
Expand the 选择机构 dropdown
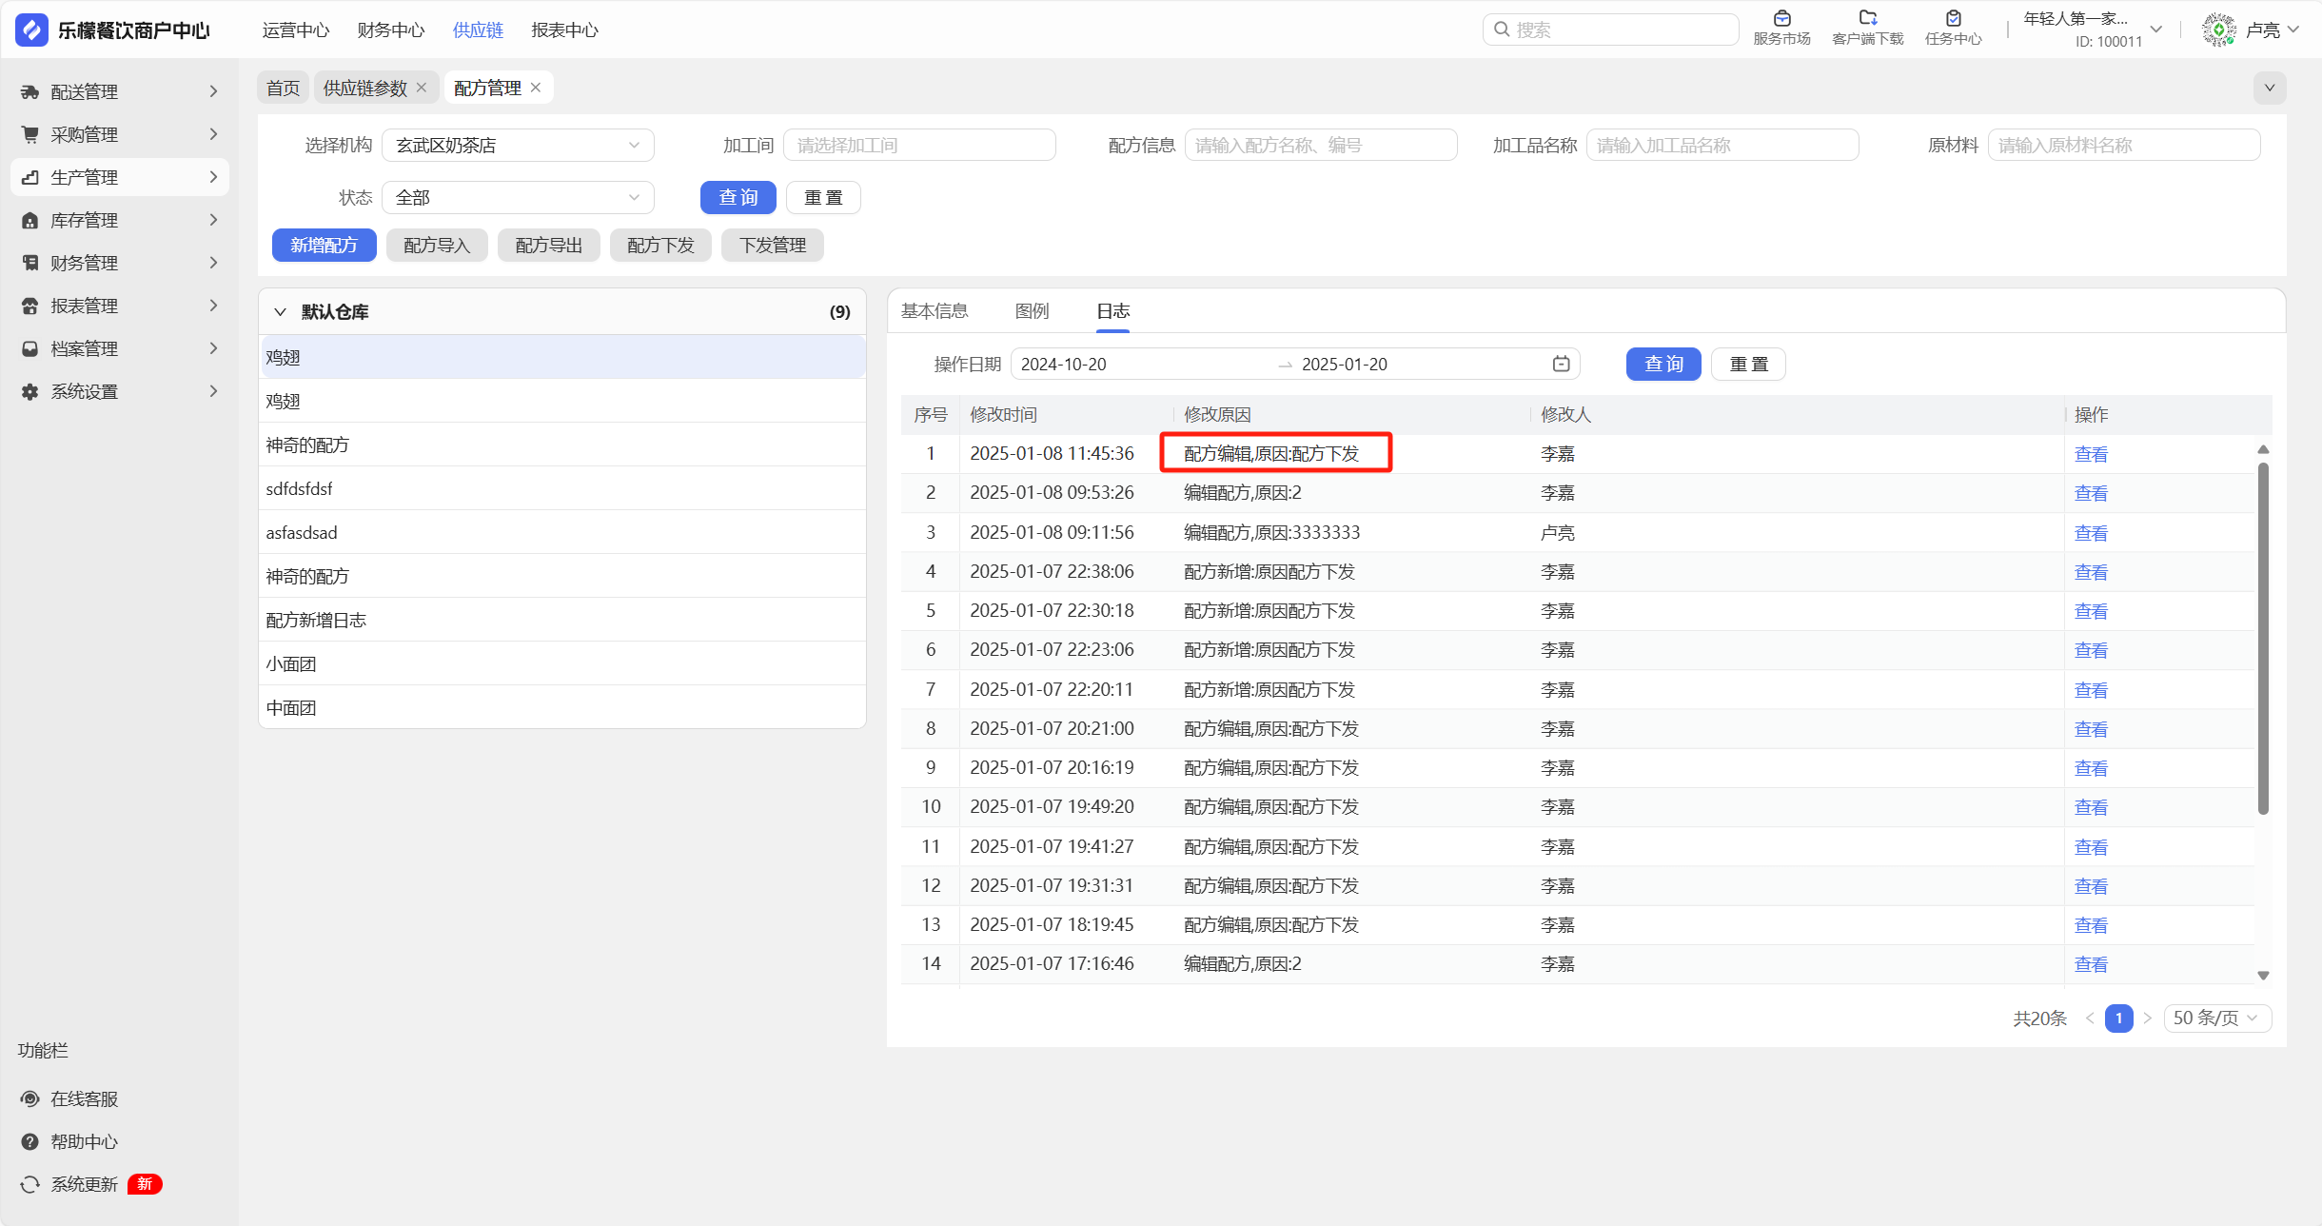518,145
